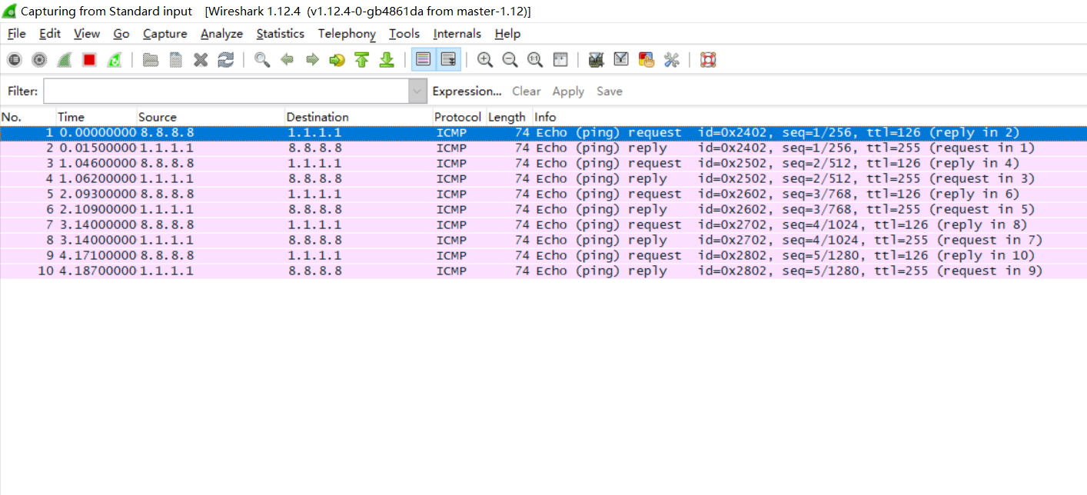Screen dimensions: 1087x495
Task: Sort packets by the Source column header
Action: [211, 117]
